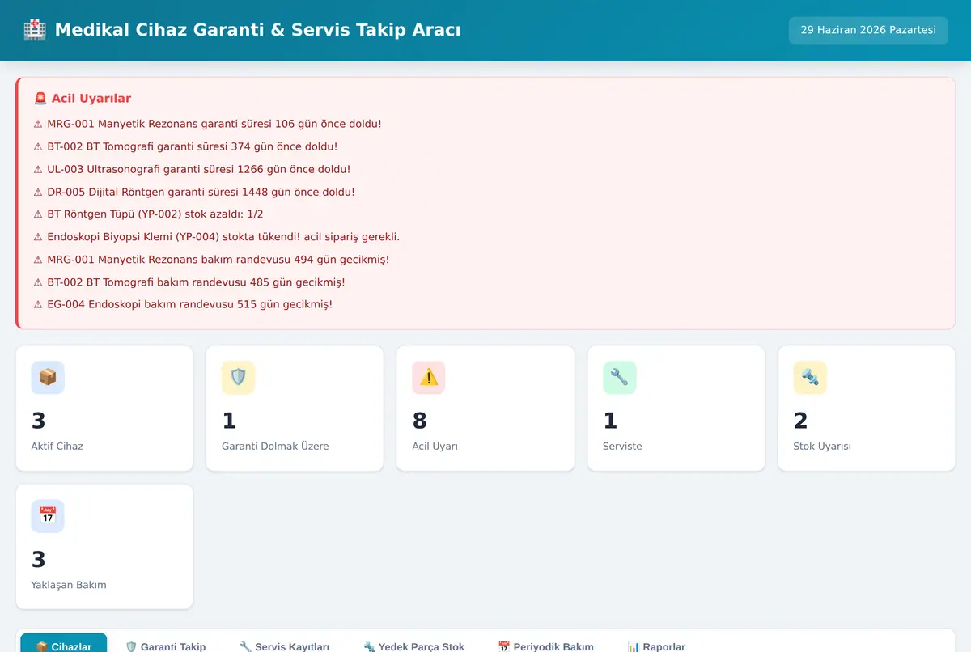This screenshot has width=971, height=652.
Task: Open the Raporlar tab
Action: coord(656,646)
